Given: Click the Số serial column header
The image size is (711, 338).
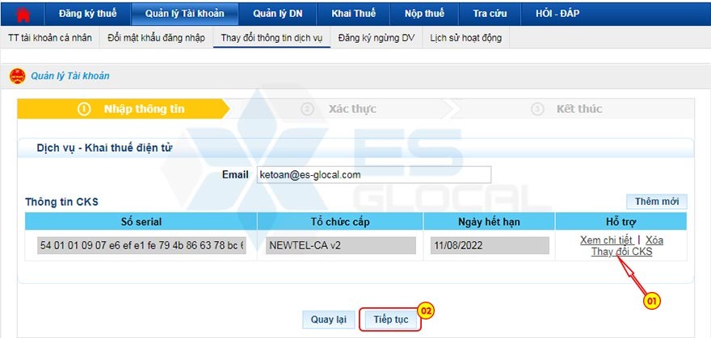Looking at the screenshot, I should coord(141,222).
